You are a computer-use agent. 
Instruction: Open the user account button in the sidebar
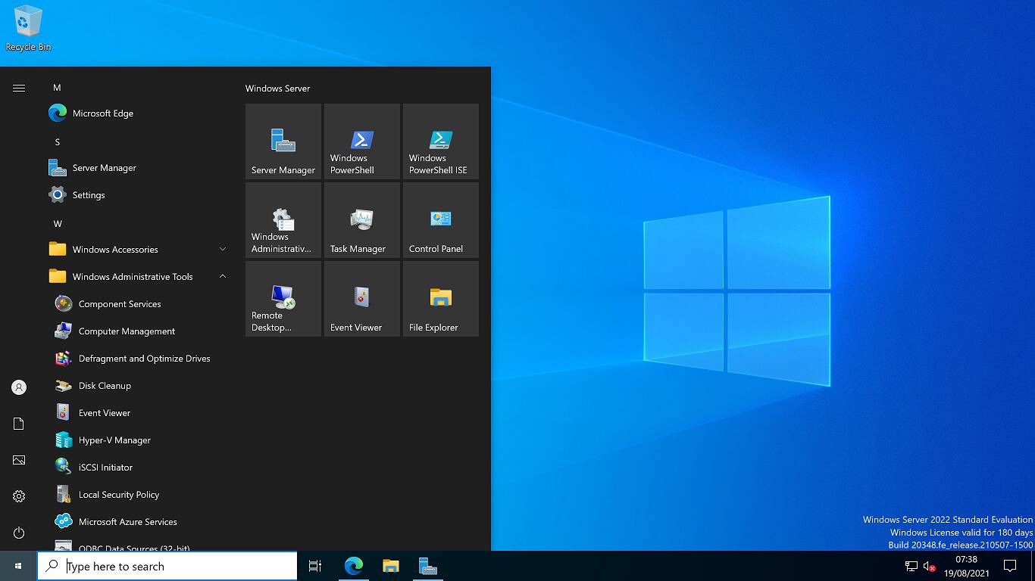[19, 387]
